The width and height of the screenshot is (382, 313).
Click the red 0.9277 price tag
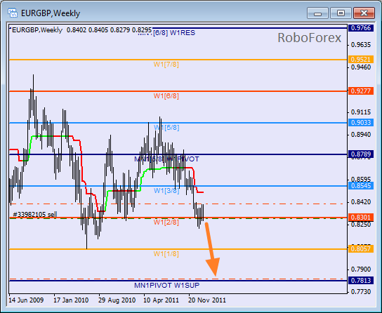361,91
